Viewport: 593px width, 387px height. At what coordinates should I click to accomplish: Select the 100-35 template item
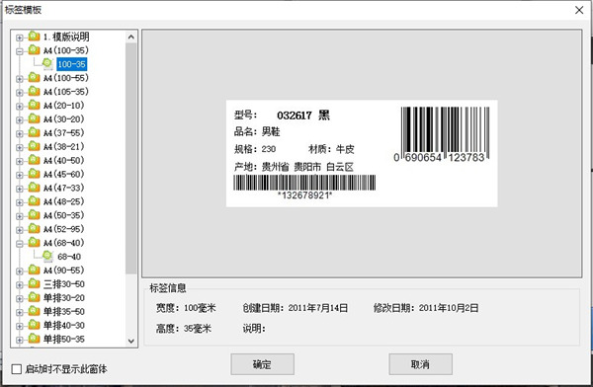click(x=72, y=64)
